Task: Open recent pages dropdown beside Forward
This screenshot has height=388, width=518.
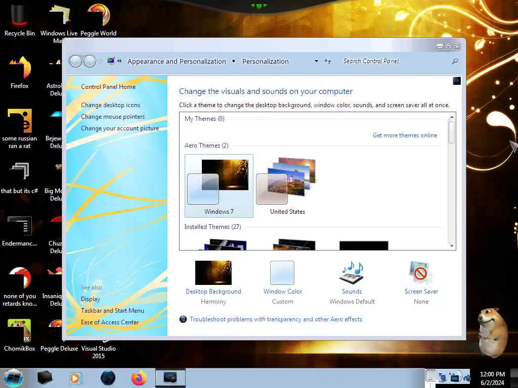Action: pyautogui.click(x=100, y=61)
